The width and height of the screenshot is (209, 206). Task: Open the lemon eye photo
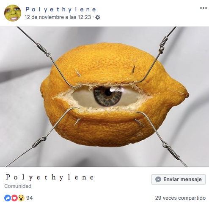(x=104, y=96)
